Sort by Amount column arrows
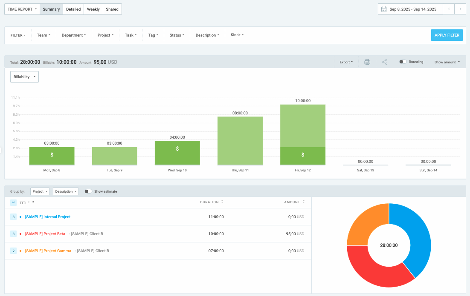 pyautogui.click(x=304, y=202)
